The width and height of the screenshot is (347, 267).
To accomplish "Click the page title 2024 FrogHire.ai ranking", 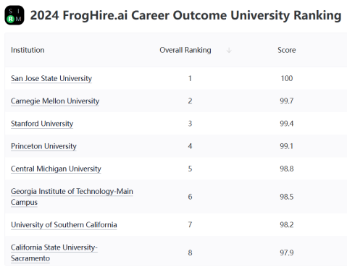I will (185, 15).
